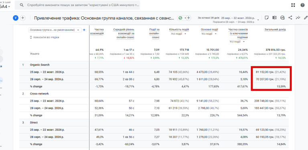Select the У all-users segment chip

(x=16, y=18)
